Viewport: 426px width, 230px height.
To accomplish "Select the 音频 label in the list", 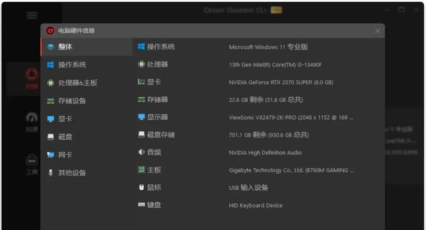I will point(154,152).
